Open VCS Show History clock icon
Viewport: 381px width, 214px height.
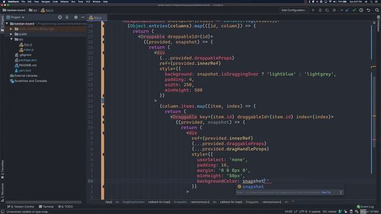tap(361, 10)
